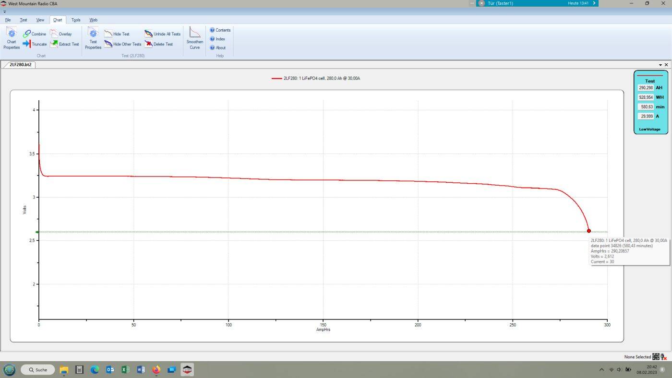Image resolution: width=672 pixels, height=378 pixels.
Task: Close the 2LF280.bt2 document tab
Action: pyautogui.click(x=666, y=65)
